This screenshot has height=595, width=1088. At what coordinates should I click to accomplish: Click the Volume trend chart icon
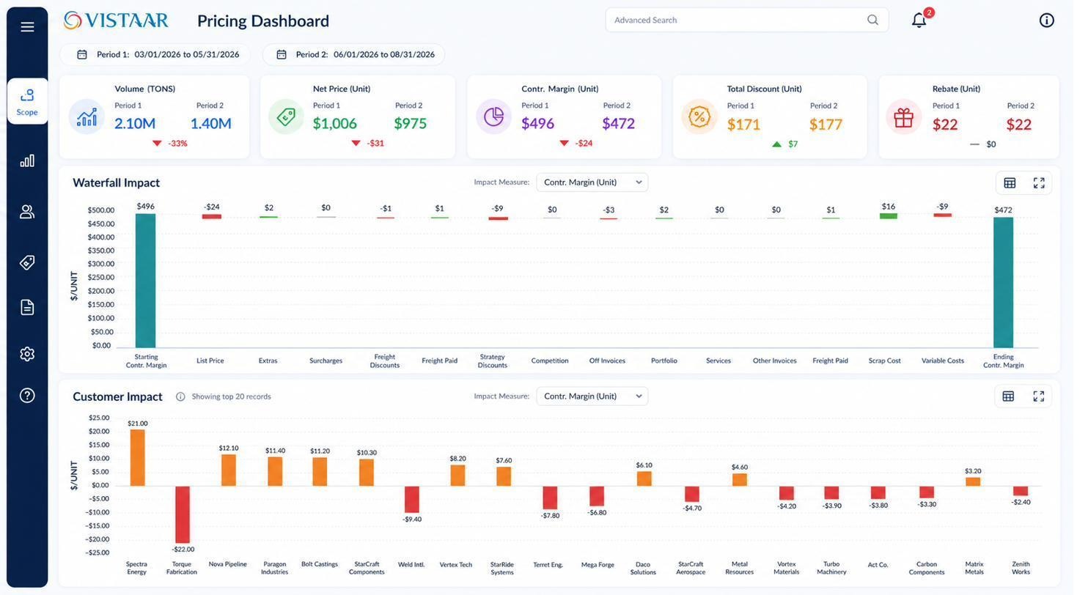click(87, 117)
